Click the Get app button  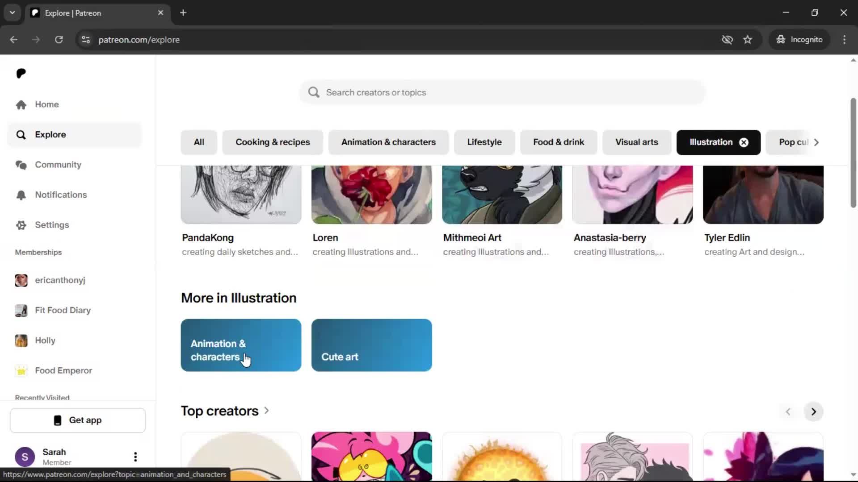tap(78, 420)
